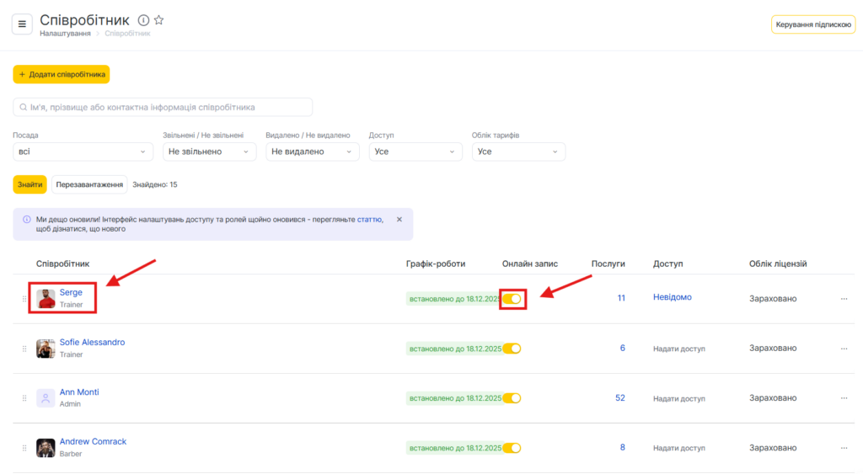Expand the Не звільнено filter dropdown
The height and width of the screenshot is (474, 863).
click(209, 152)
